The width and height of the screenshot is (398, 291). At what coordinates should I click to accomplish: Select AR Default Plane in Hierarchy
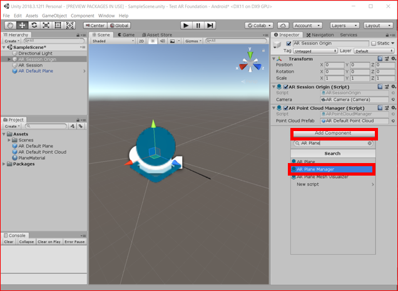pos(36,71)
